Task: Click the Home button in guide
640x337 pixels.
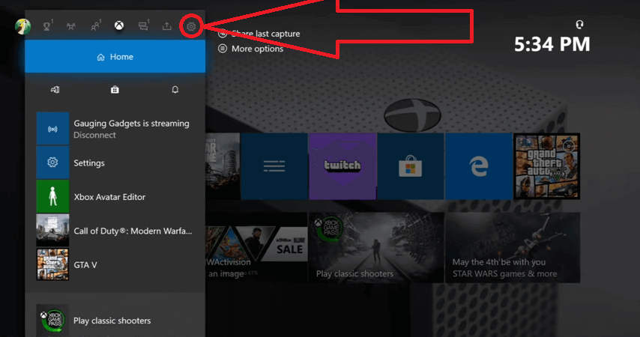Action: (115, 57)
